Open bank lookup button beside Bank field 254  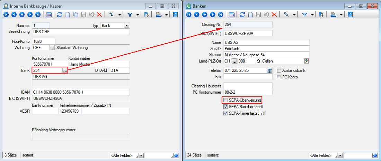tap(65, 70)
